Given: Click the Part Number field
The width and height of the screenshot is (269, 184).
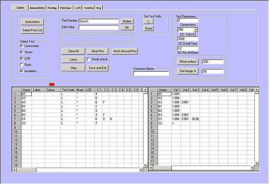Looking at the screenshot, I should point(99,21).
